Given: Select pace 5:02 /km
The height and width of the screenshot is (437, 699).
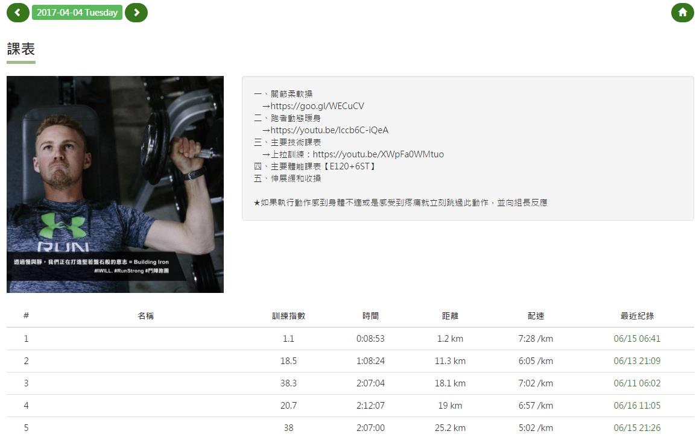Looking at the screenshot, I should click(x=536, y=427).
